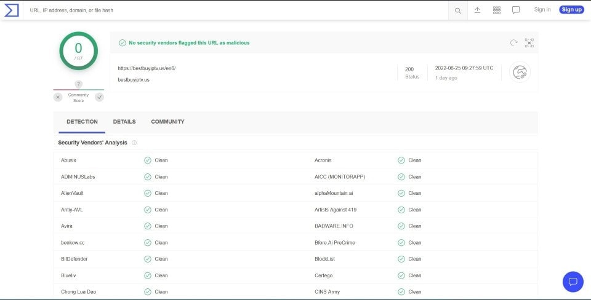Vote malicious with the X community button

pyautogui.click(x=58, y=97)
